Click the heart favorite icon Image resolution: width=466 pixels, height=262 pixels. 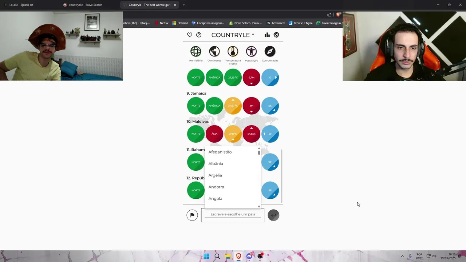[x=190, y=35]
